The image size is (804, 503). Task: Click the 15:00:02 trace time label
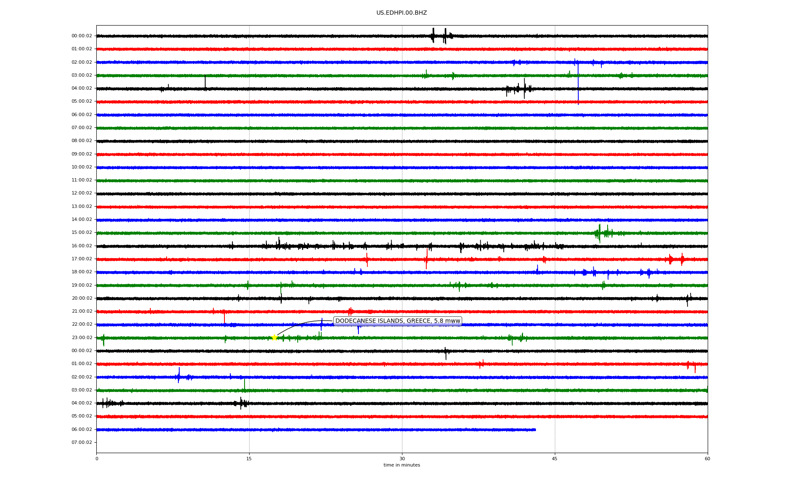82,232
